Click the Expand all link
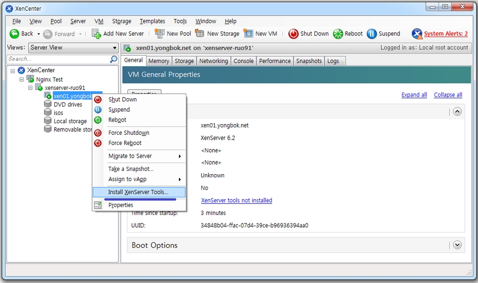The height and width of the screenshot is (283, 478). click(x=414, y=95)
